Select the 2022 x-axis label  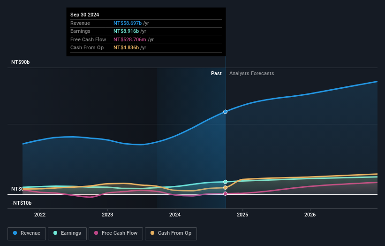[x=40, y=215]
